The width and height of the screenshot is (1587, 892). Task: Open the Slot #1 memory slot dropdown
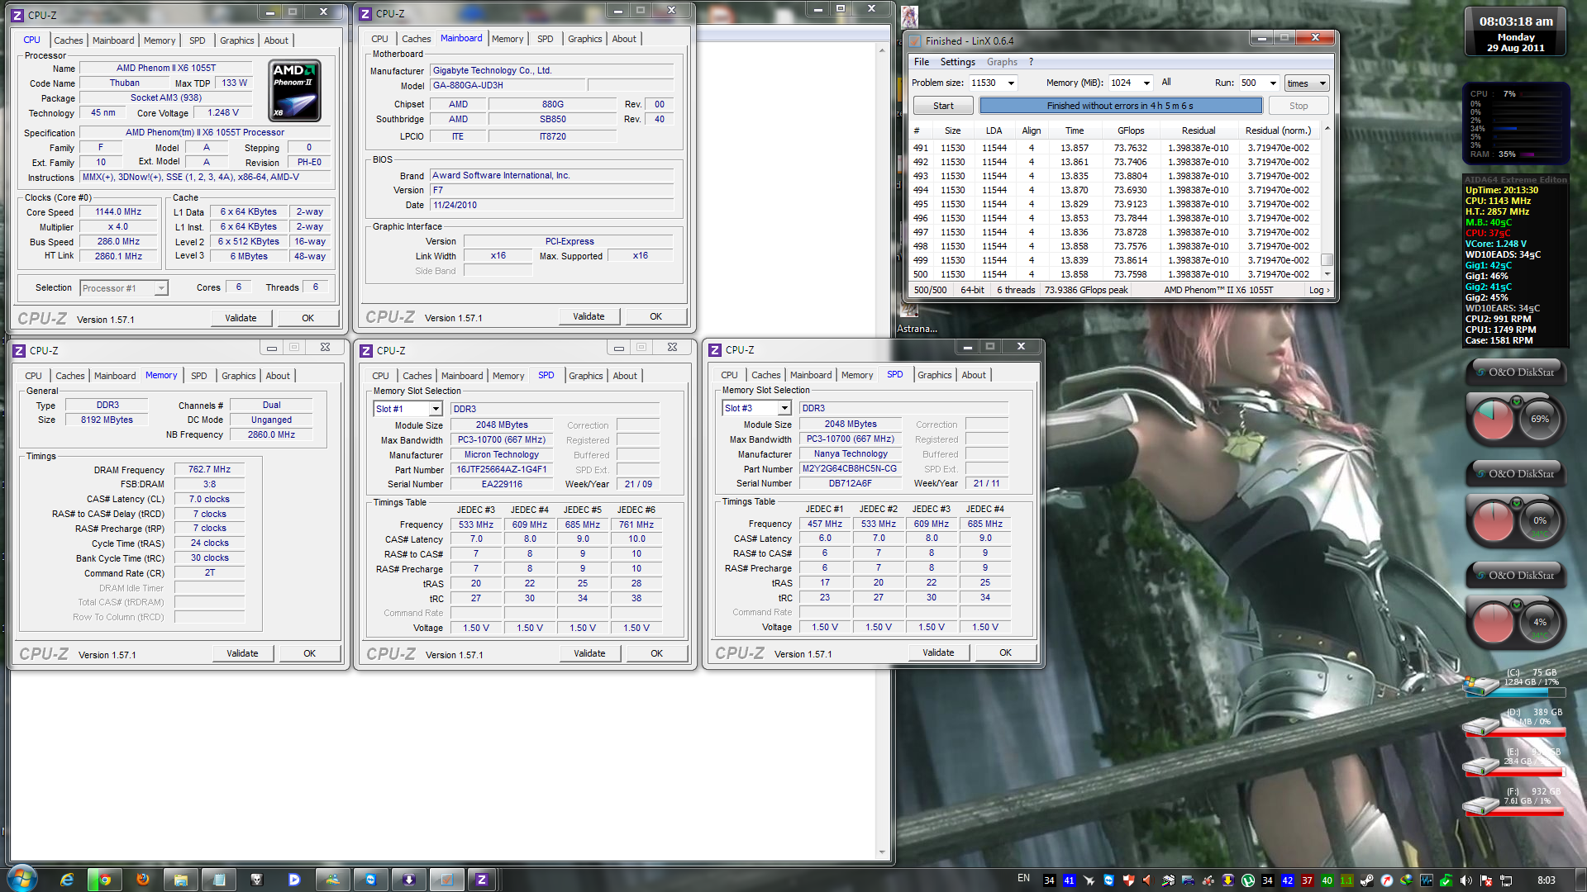(436, 409)
